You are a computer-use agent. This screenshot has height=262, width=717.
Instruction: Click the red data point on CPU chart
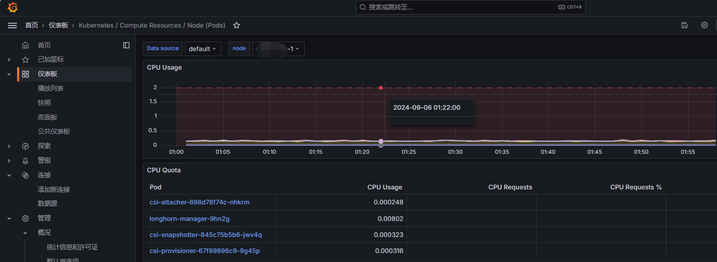pyautogui.click(x=381, y=88)
